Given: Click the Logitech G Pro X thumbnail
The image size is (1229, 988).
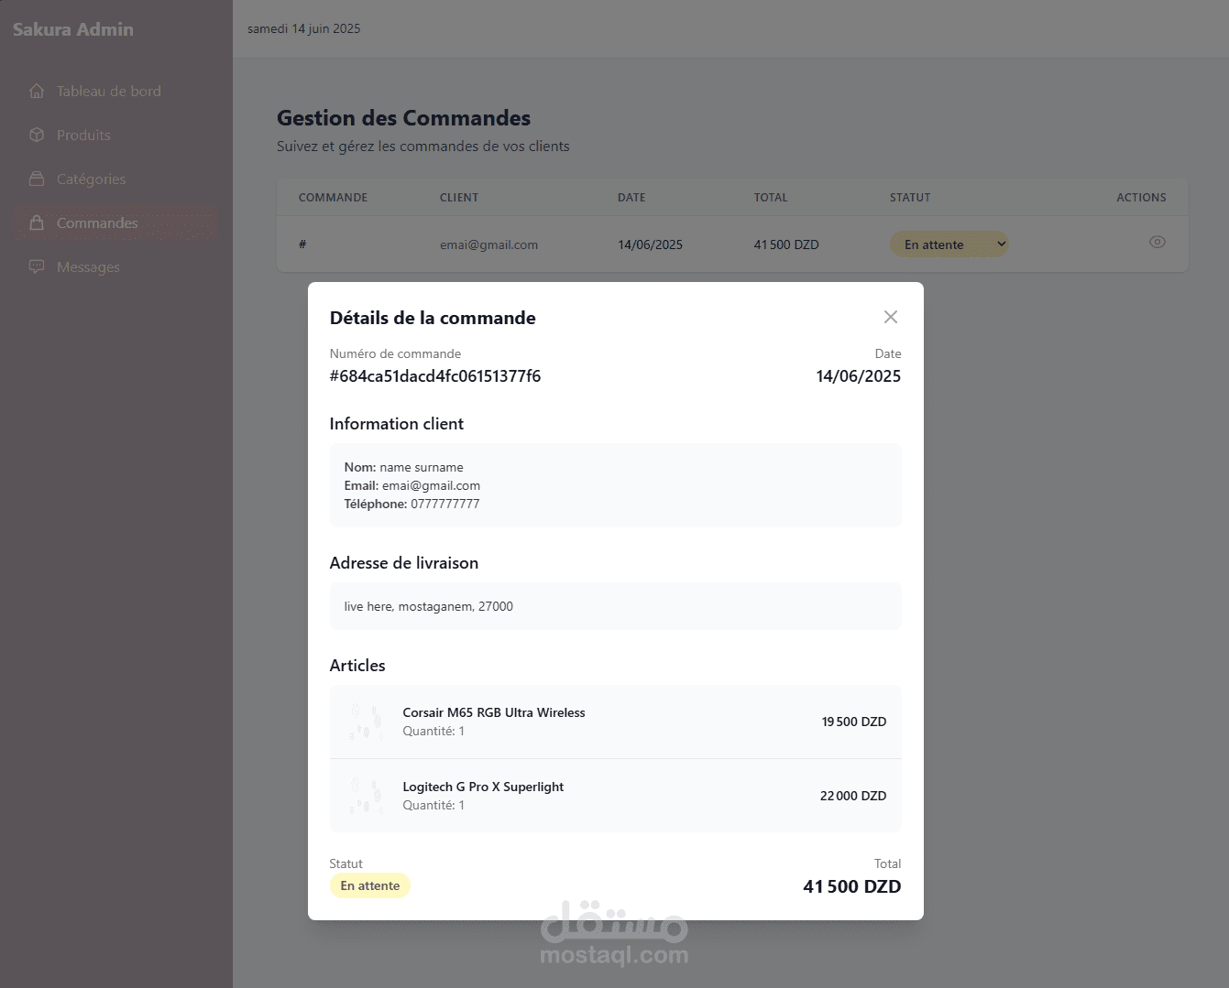Looking at the screenshot, I should [366, 796].
